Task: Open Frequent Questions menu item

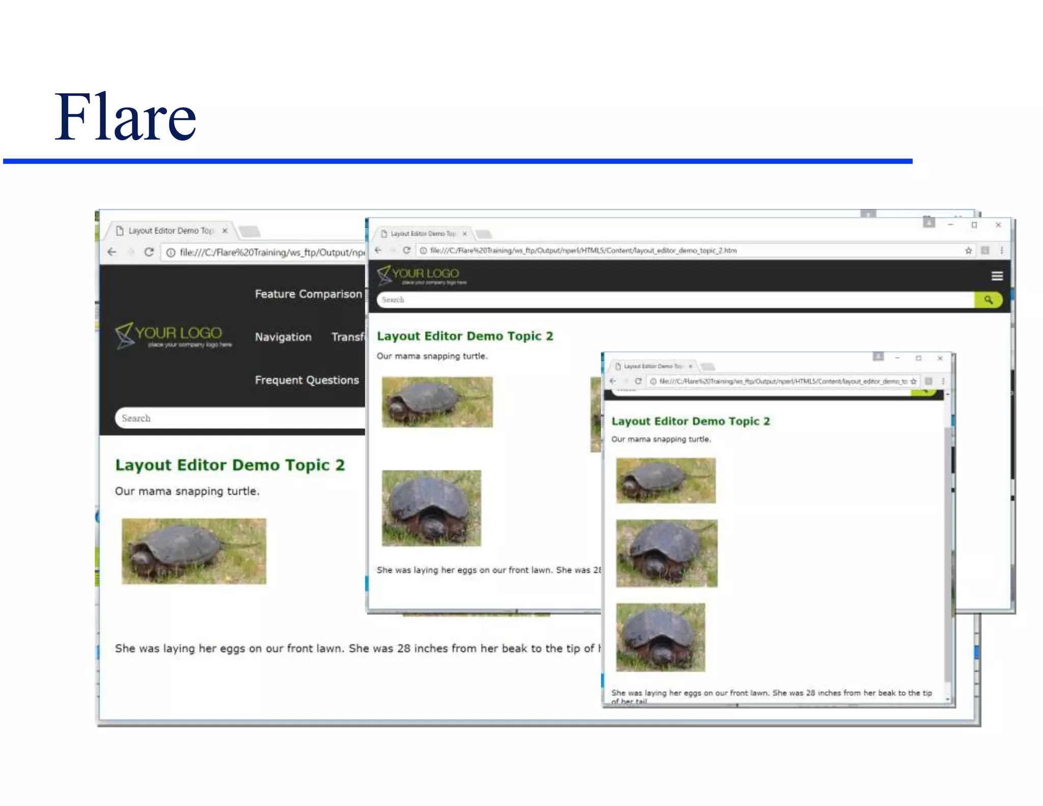Action: pos(307,380)
